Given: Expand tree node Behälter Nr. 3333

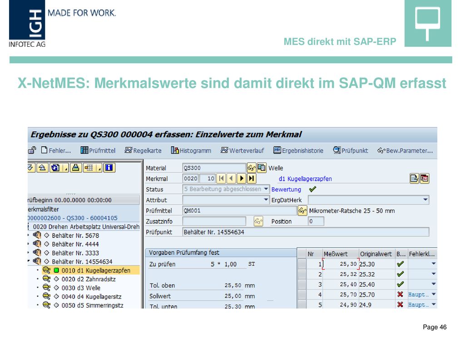Looking at the screenshot, I should [x=29, y=253].
